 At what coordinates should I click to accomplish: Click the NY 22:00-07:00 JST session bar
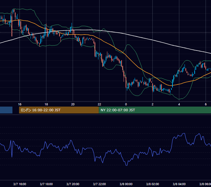pos(155,110)
